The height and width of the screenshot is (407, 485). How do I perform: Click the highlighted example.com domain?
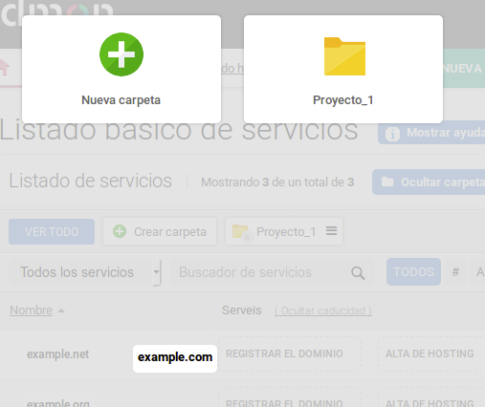[175, 358]
